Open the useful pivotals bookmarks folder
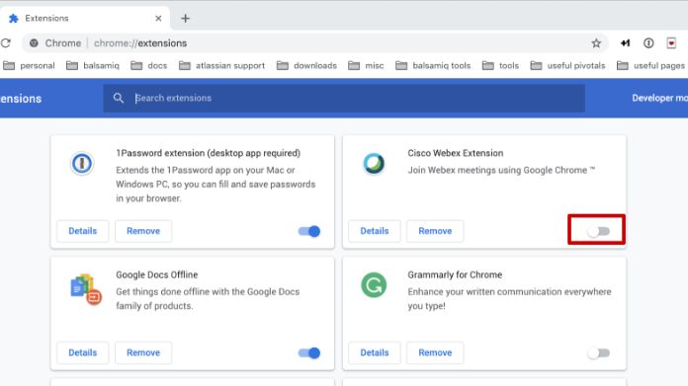This screenshot has width=688, height=386. coord(567,66)
